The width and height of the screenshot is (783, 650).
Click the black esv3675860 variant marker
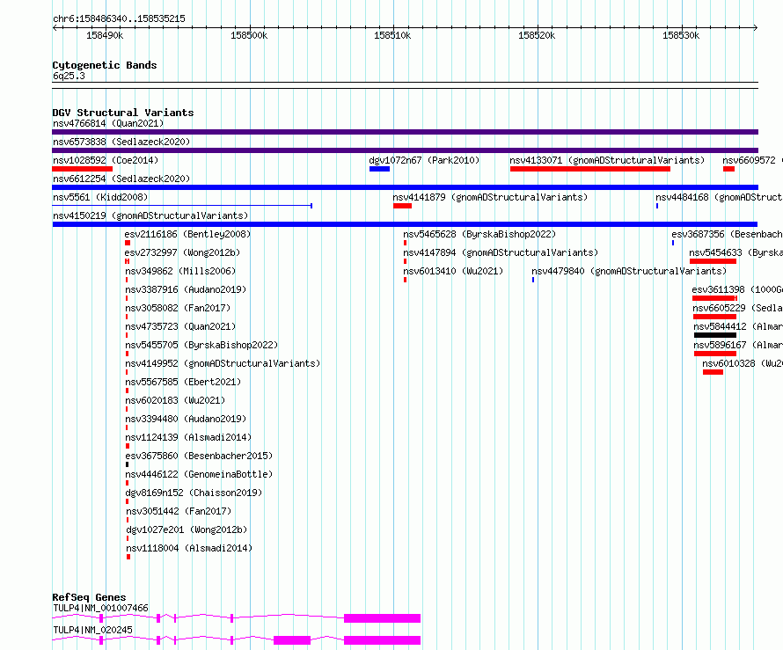click(127, 464)
